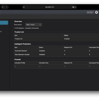Click the 0 IPs blocked summary text
This screenshot has width=99, height=99.
pos(26,28)
